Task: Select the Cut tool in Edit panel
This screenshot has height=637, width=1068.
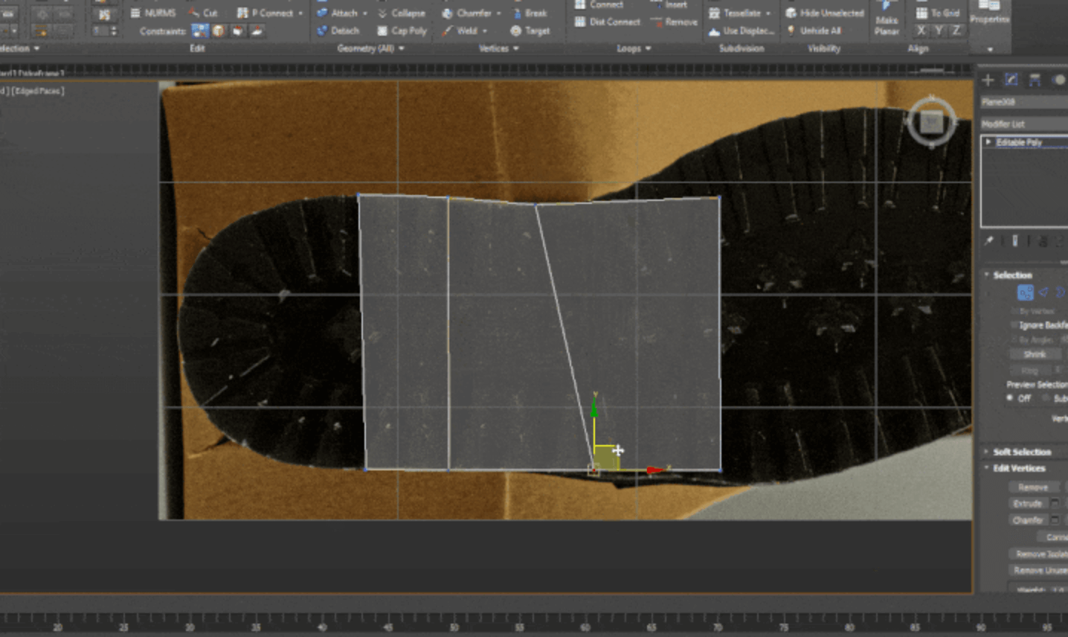Action: [202, 13]
